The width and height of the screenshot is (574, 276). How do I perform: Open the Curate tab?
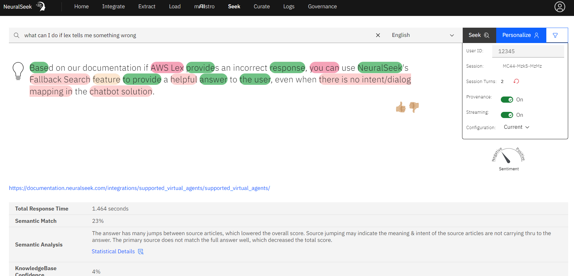pyautogui.click(x=262, y=6)
